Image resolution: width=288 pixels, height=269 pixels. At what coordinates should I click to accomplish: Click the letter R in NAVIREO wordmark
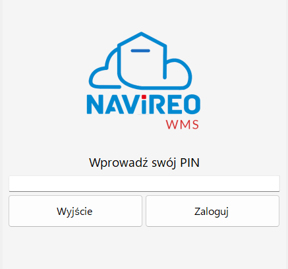[x=158, y=104]
